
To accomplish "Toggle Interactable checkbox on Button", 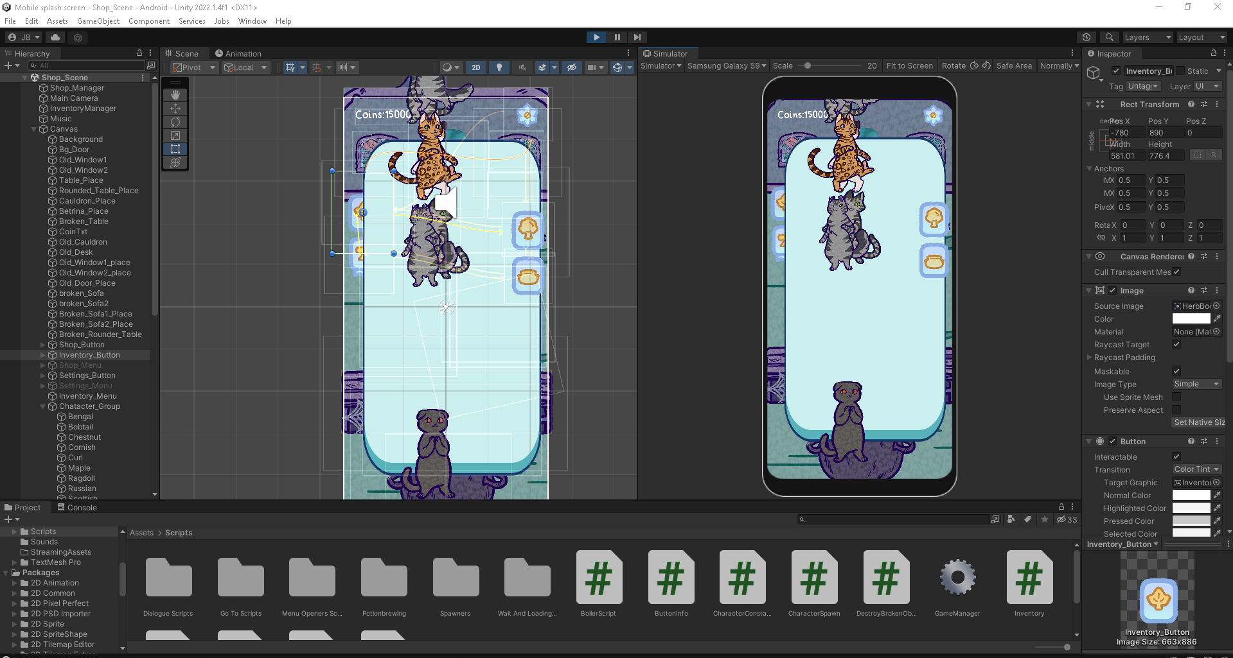I will 1176,456.
